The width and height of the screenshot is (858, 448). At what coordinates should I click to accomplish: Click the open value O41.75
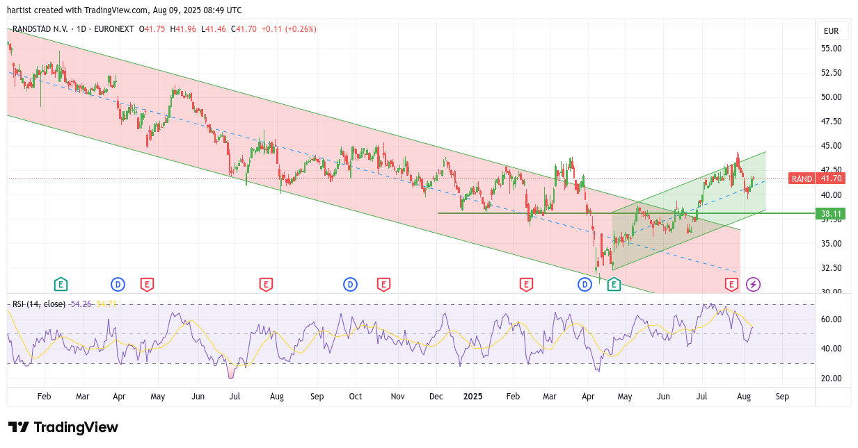pyautogui.click(x=152, y=29)
